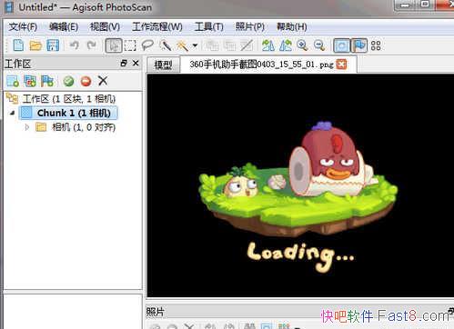Undo the last action

(75, 45)
